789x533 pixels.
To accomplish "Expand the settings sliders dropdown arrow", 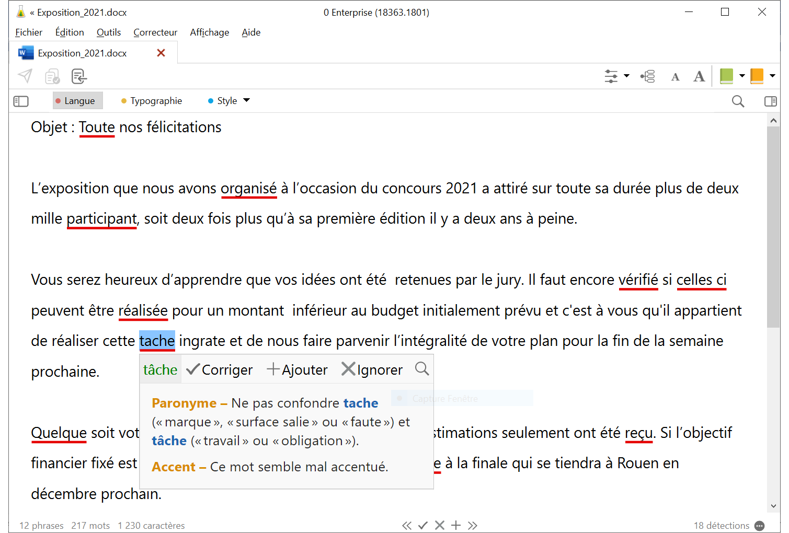I will 626,76.
